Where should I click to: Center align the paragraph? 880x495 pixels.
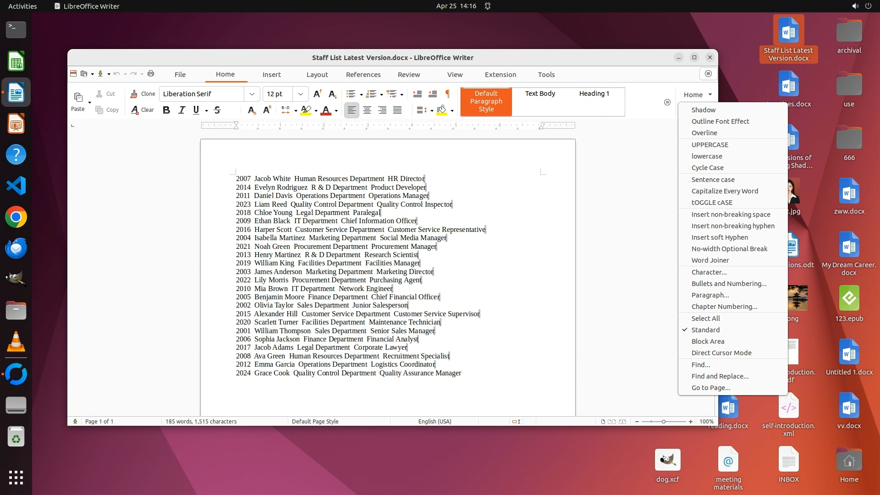(x=367, y=110)
